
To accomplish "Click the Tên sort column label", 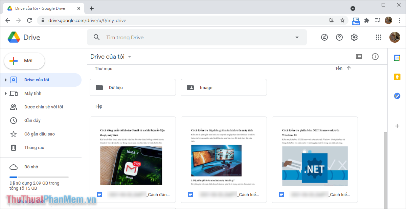I will (x=339, y=68).
